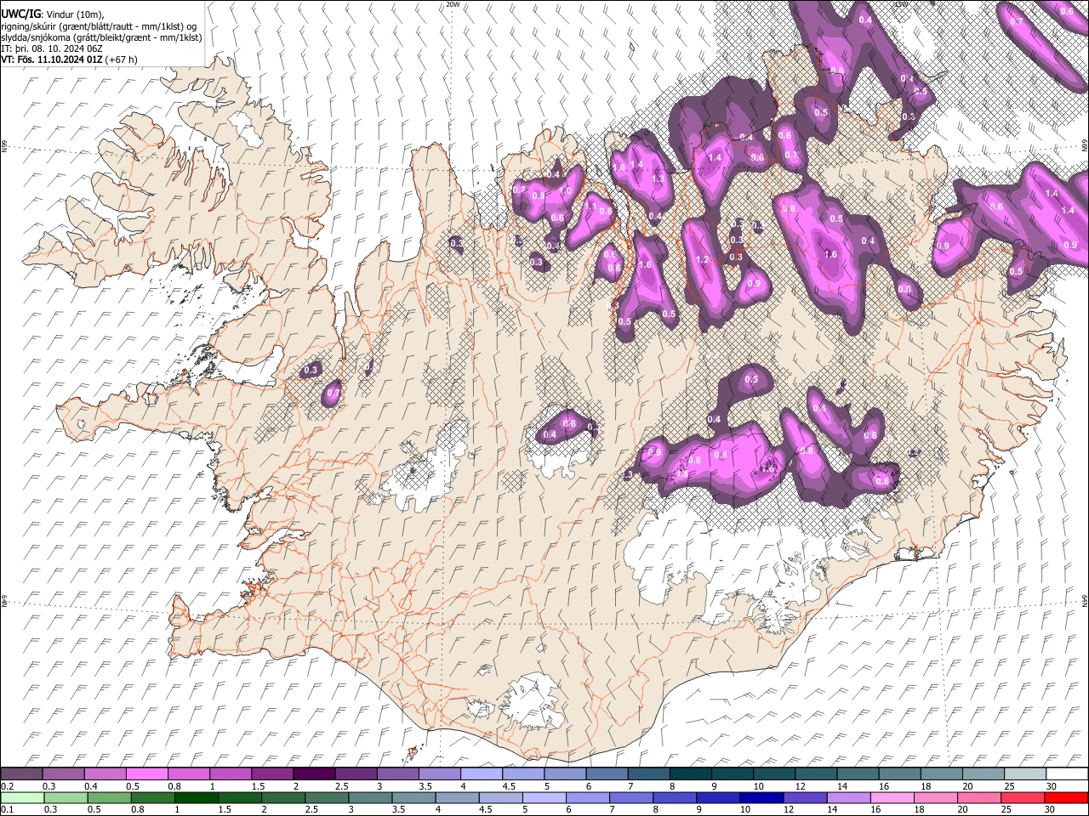Screen dimensions: 1089x816
Task: Select the light green swatch between 0.3 and 0.5
Action: coord(66,797)
